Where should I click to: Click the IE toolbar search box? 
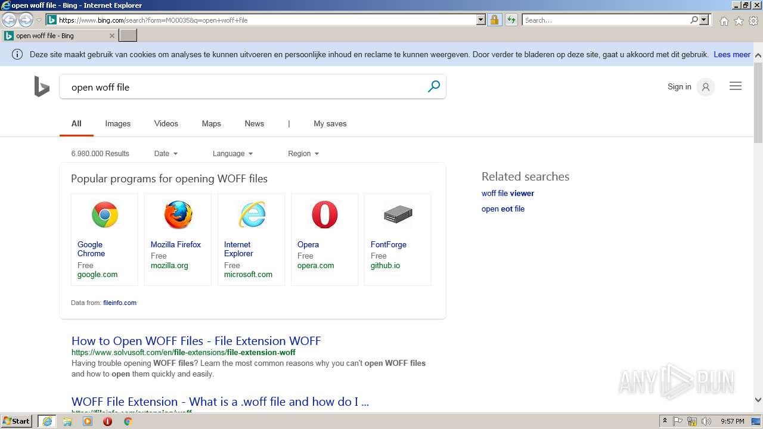(606, 20)
